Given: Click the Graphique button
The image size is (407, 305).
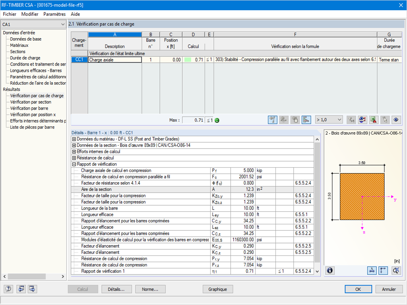Looking at the screenshot, I should click(218, 289).
